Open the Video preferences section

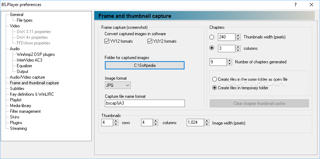tap(15, 26)
